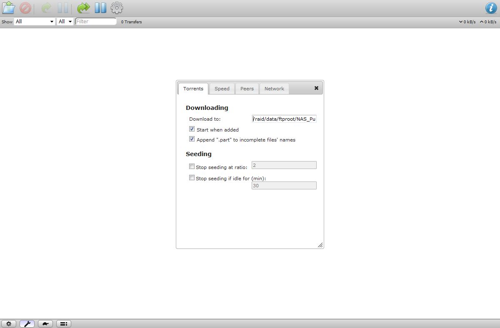Pause all torrents using the blue bars

pyautogui.click(x=100, y=8)
